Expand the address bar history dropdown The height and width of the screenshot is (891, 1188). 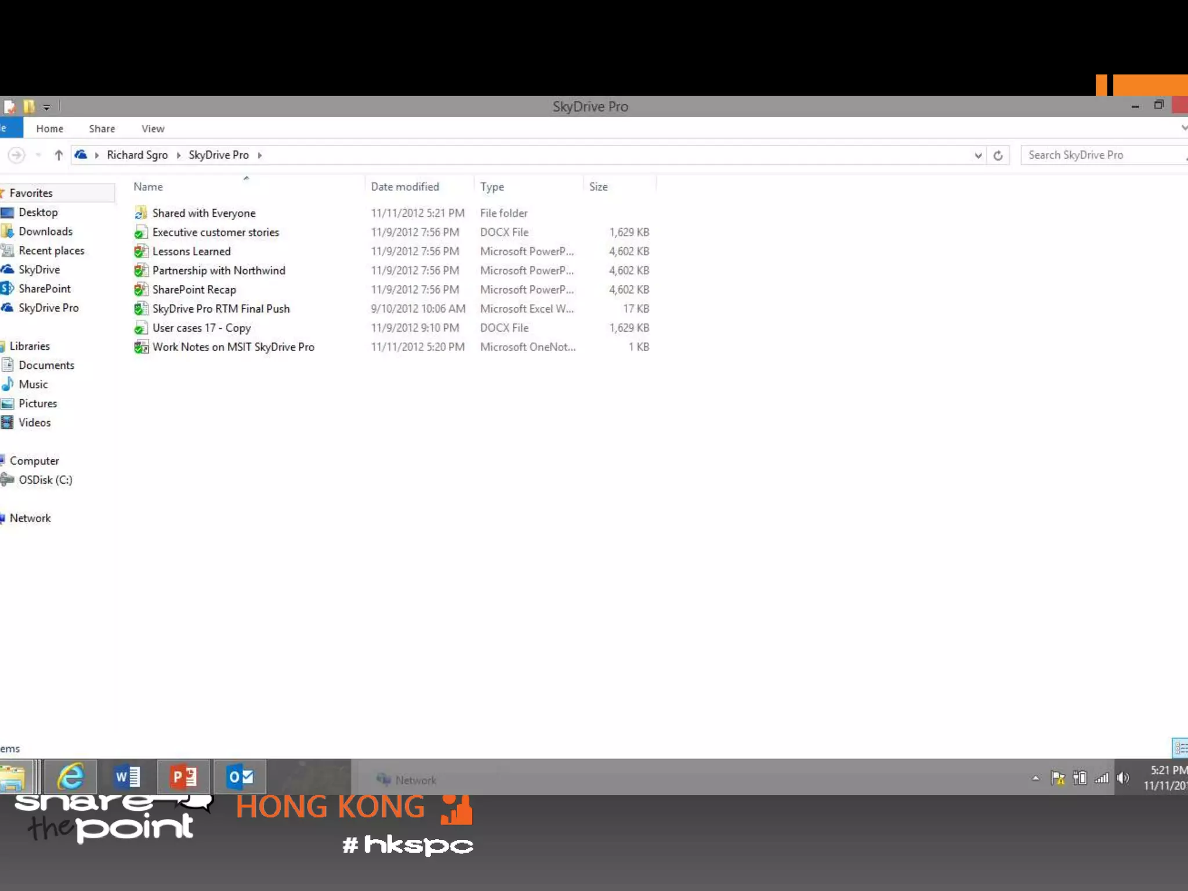tap(978, 155)
